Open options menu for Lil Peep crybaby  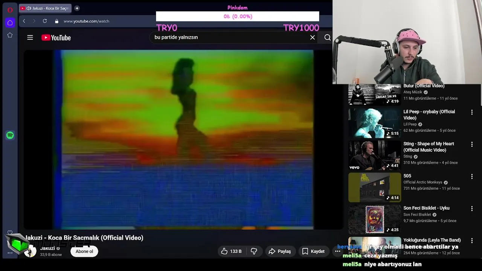pyautogui.click(x=472, y=112)
